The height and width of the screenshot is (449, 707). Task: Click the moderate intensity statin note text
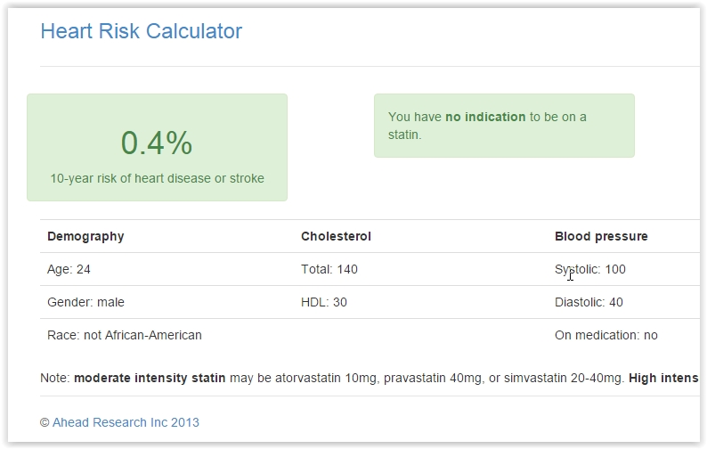pos(150,378)
